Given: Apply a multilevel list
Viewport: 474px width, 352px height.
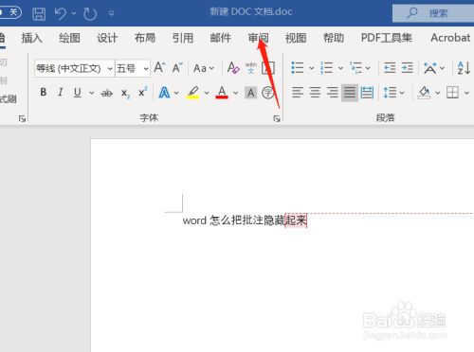Looking at the screenshot, I should (356, 68).
